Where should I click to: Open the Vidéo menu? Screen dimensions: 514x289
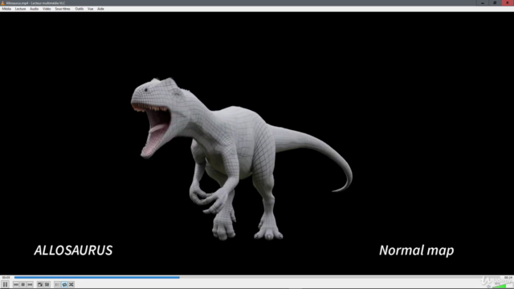pos(47,9)
